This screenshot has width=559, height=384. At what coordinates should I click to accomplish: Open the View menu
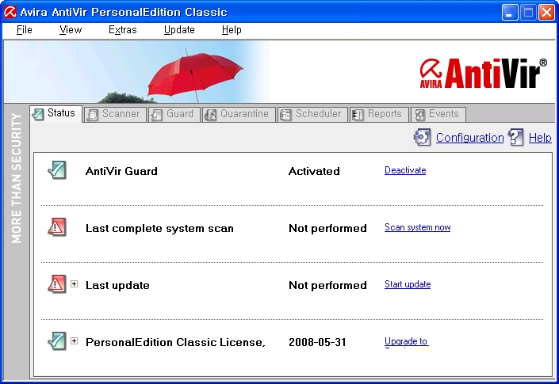tap(71, 30)
